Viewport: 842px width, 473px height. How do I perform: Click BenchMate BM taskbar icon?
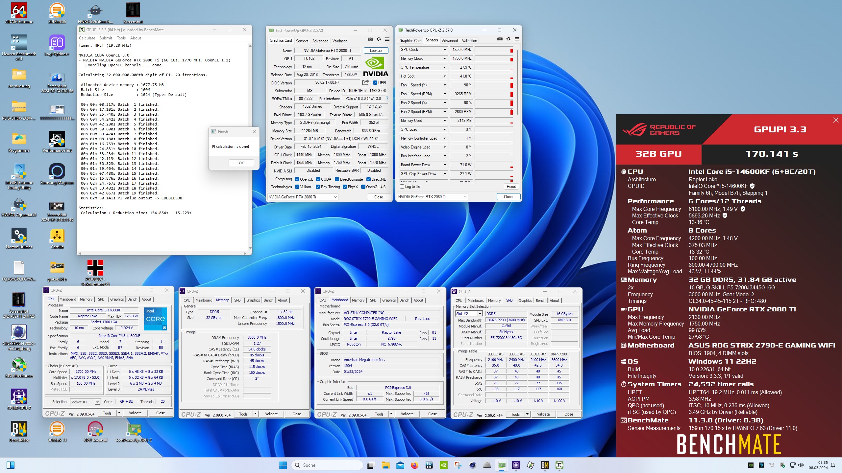click(x=545, y=465)
